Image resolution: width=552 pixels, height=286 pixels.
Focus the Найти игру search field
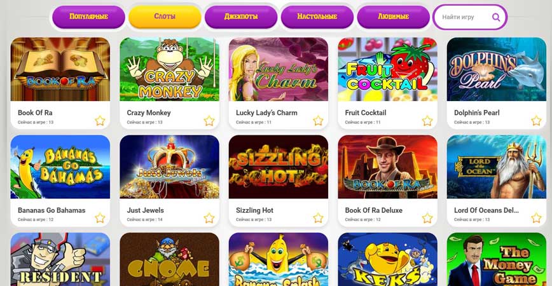(x=469, y=17)
